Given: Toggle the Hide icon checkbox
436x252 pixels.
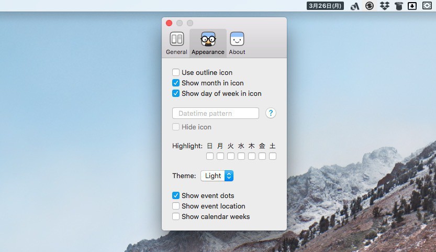Looking at the screenshot, I should tap(176, 127).
